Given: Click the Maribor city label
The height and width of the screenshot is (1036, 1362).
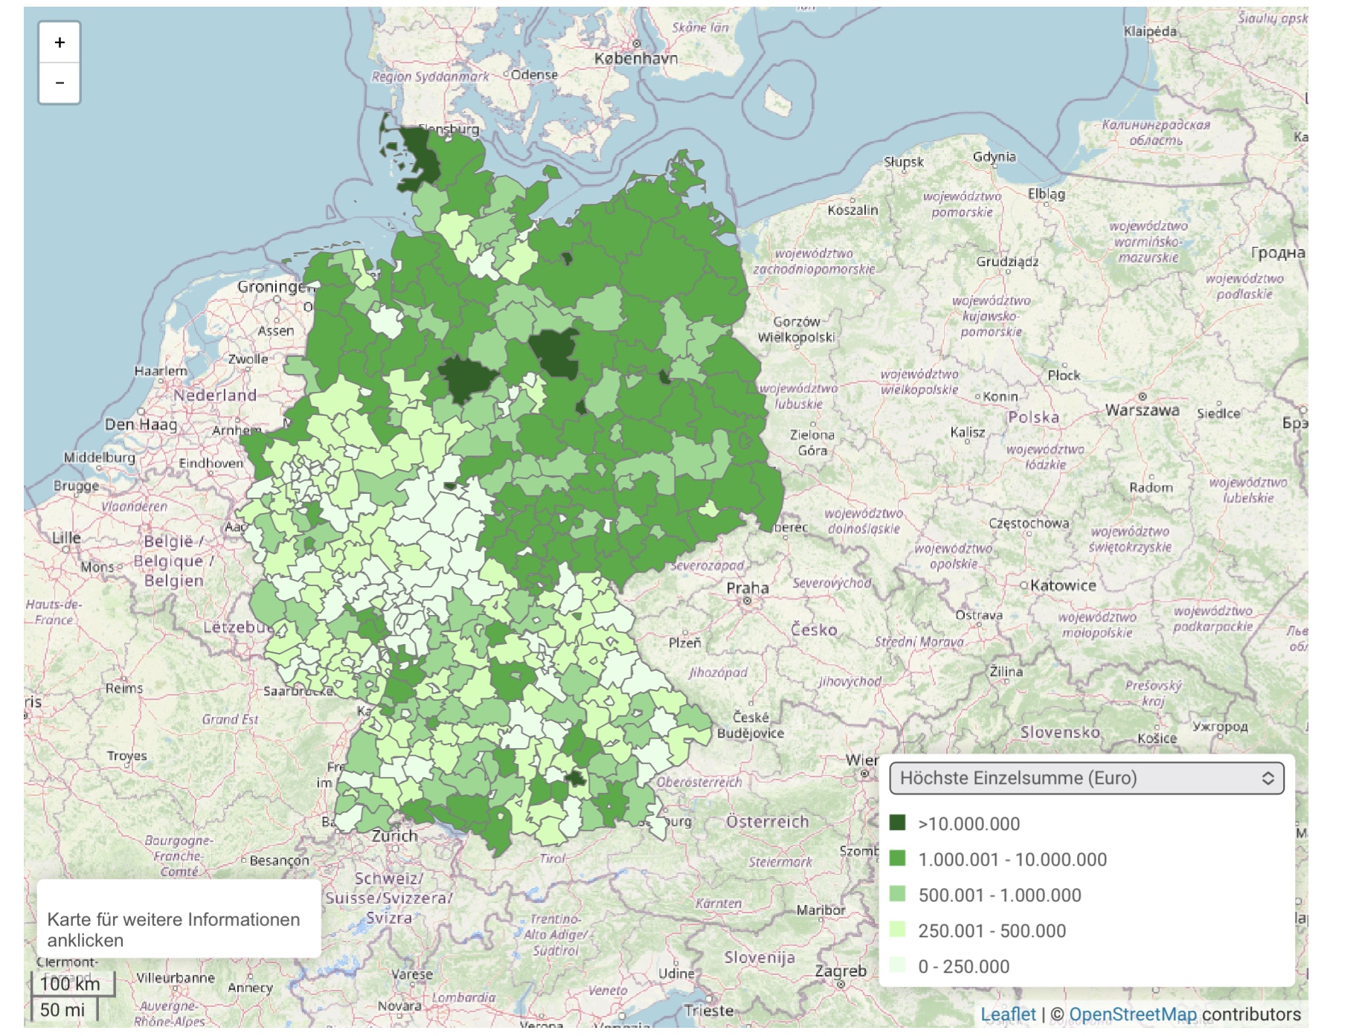Looking at the screenshot, I should 820,910.
